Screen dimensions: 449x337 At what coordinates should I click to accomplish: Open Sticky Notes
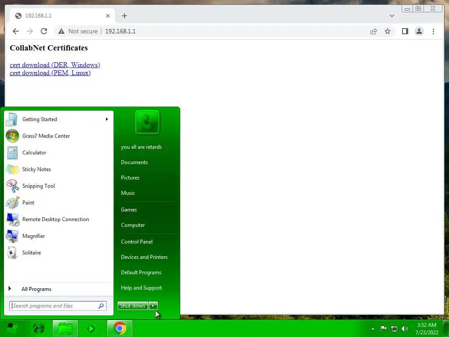(58, 169)
